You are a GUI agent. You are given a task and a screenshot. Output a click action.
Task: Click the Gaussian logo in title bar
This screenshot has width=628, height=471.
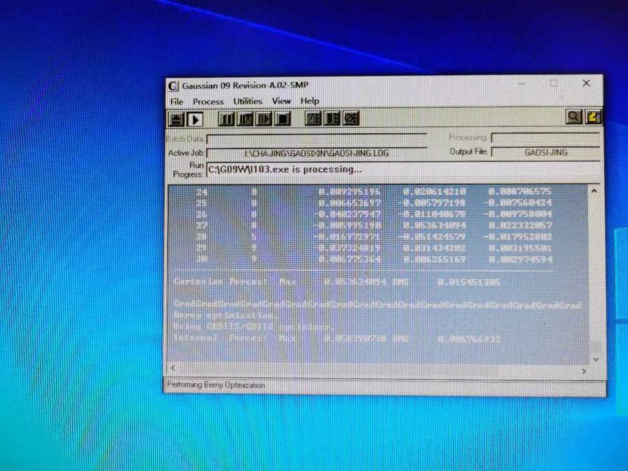pos(173,86)
